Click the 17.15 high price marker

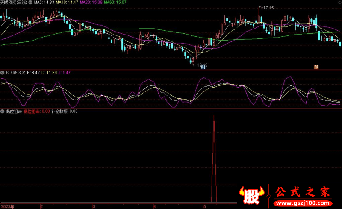pos(267,8)
